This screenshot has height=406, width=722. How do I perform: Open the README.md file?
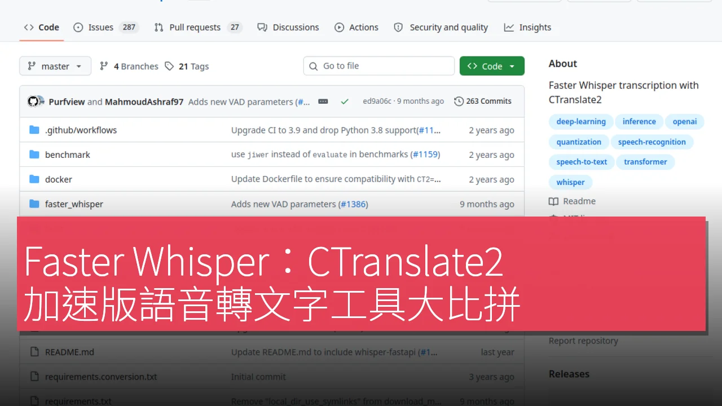coord(69,352)
